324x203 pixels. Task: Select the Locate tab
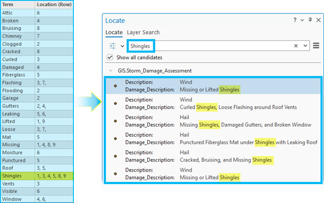[x=114, y=32]
